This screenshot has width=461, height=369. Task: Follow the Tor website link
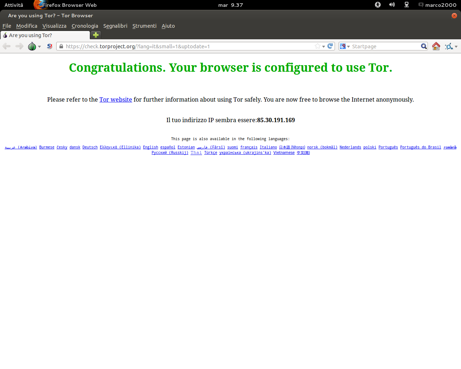point(116,99)
